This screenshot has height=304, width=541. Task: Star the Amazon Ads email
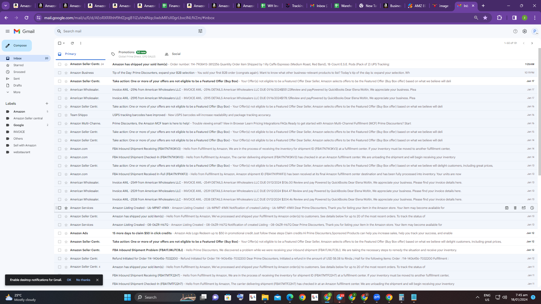66,233
